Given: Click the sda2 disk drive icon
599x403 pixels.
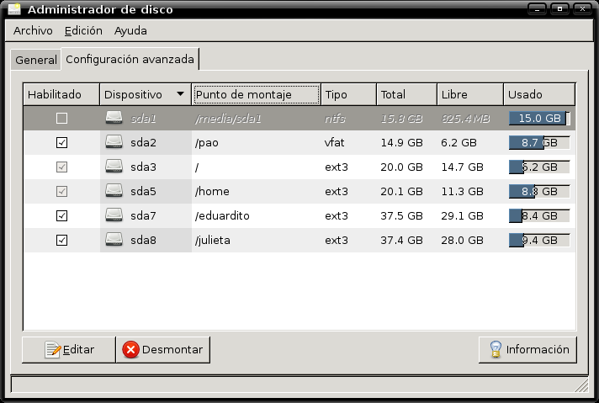Looking at the screenshot, I should point(114,143).
